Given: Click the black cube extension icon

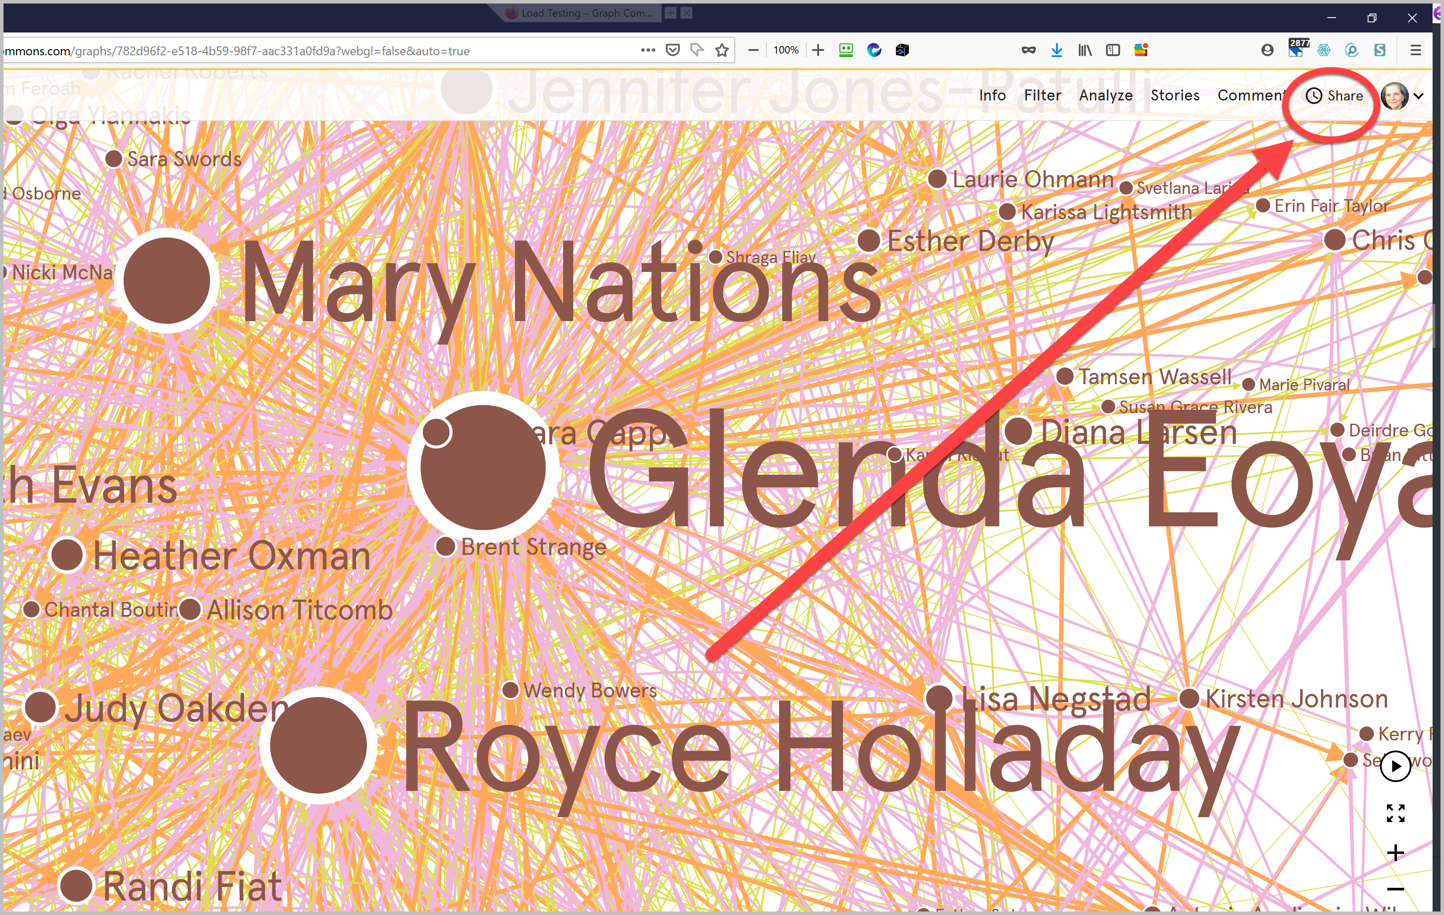Looking at the screenshot, I should point(902,50).
